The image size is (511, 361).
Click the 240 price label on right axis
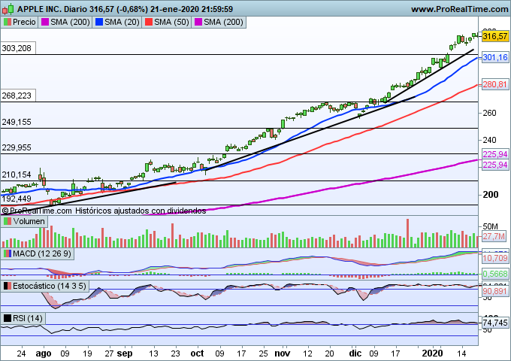click(489, 140)
